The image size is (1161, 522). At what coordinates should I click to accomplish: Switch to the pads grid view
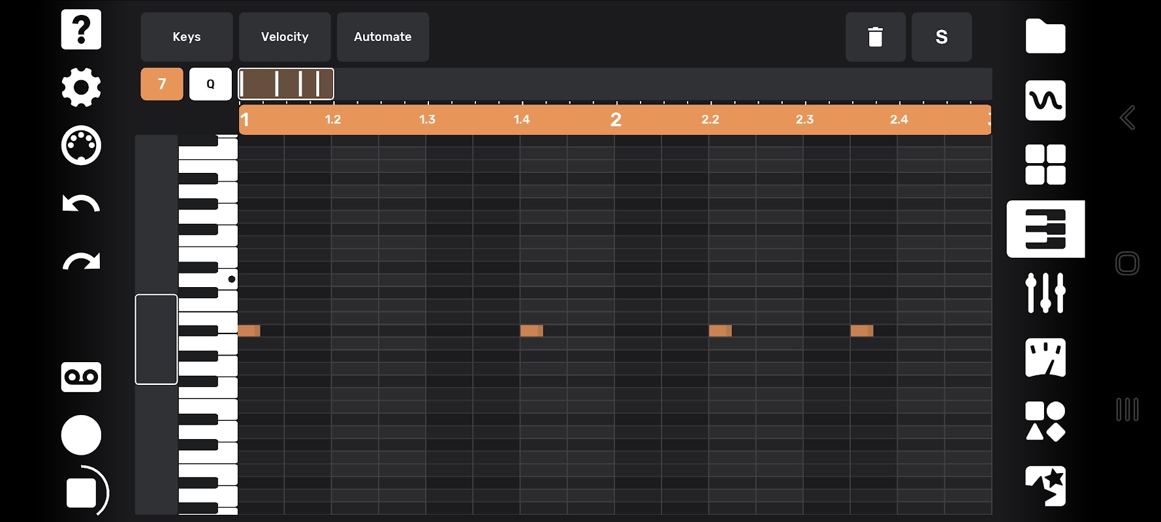(x=1045, y=164)
